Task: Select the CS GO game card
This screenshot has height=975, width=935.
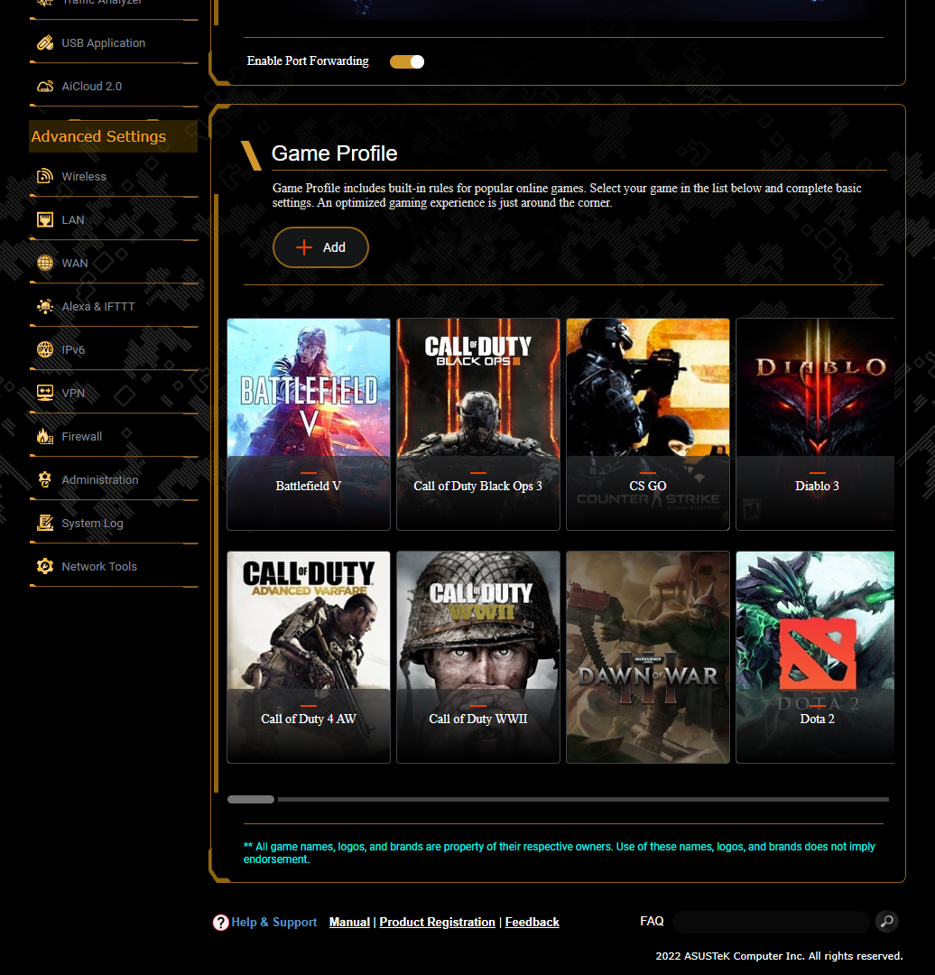Action: coord(648,424)
